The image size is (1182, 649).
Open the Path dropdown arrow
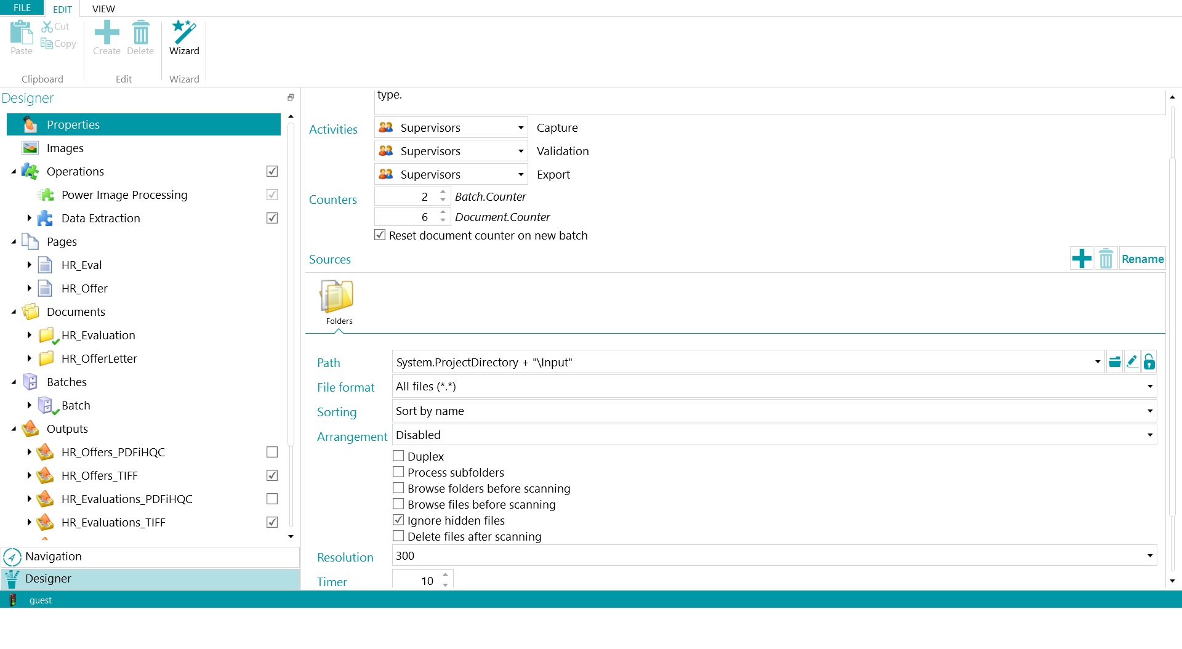point(1098,362)
